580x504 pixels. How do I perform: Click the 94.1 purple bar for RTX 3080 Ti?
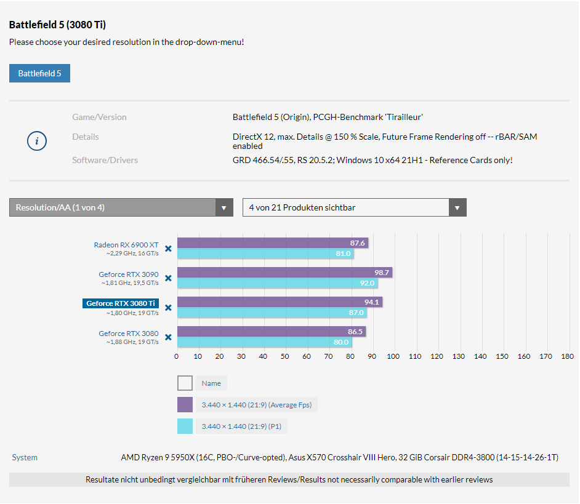point(280,302)
